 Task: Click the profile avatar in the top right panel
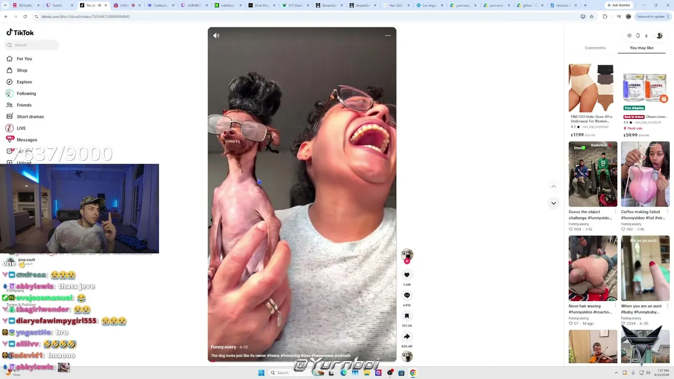[x=659, y=36]
